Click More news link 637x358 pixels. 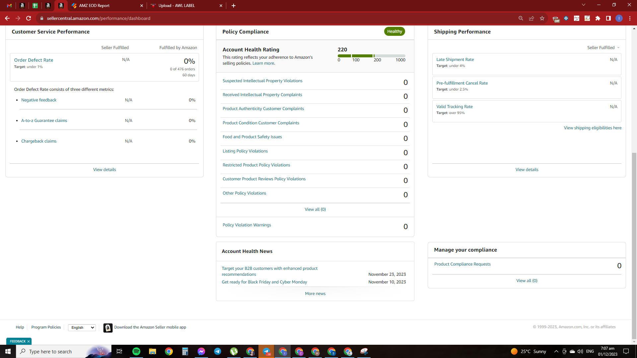[x=315, y=294]
